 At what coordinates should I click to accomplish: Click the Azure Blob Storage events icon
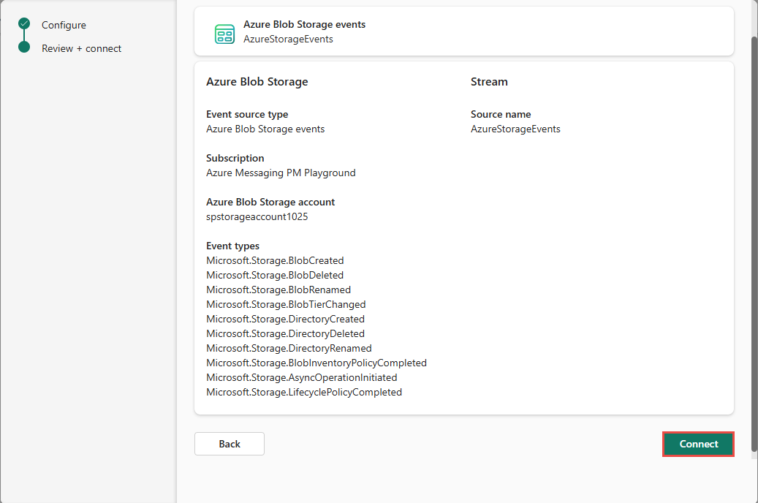(224, 34)
